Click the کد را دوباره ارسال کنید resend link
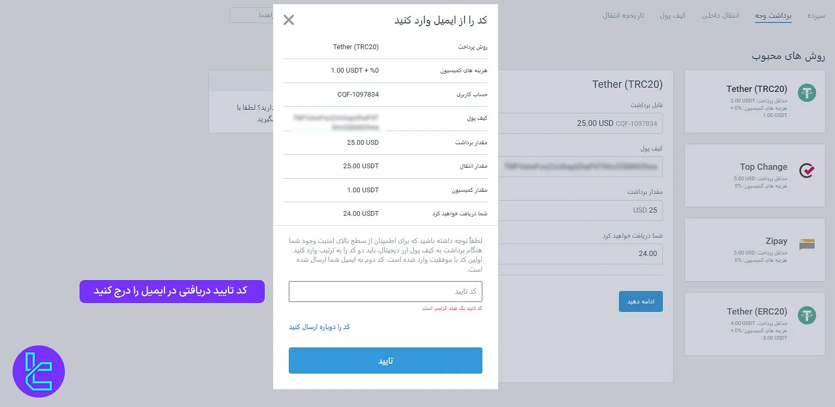The image size is (835, 407). pyautogui.click(x=320, y=327)
